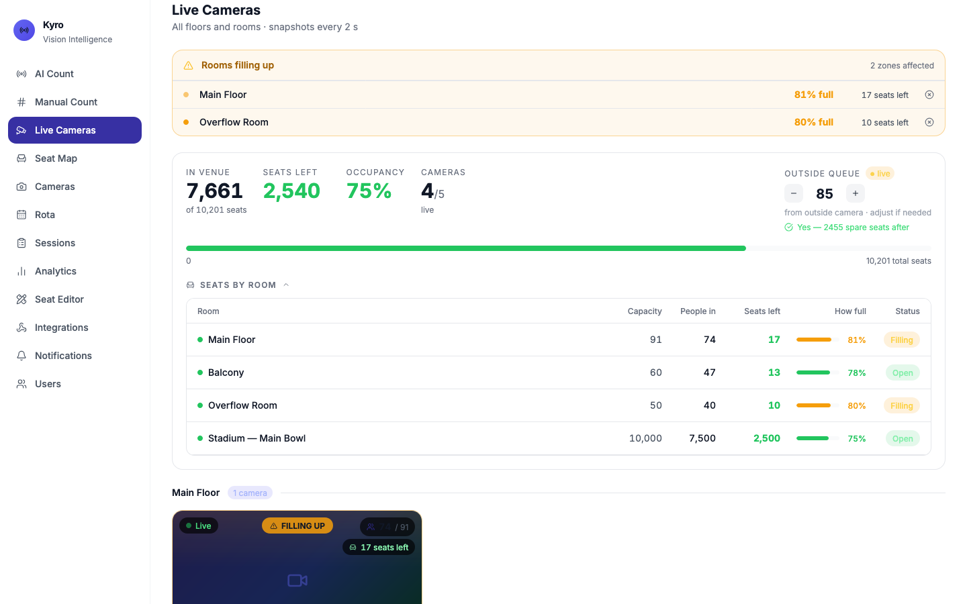
Task: Click the Analytics bar chart icon
Action: (x=21, y=271)
